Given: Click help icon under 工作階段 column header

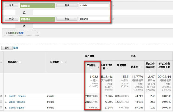Looking at the screenshot, I should pyautogui.click(x=91, y=69).
